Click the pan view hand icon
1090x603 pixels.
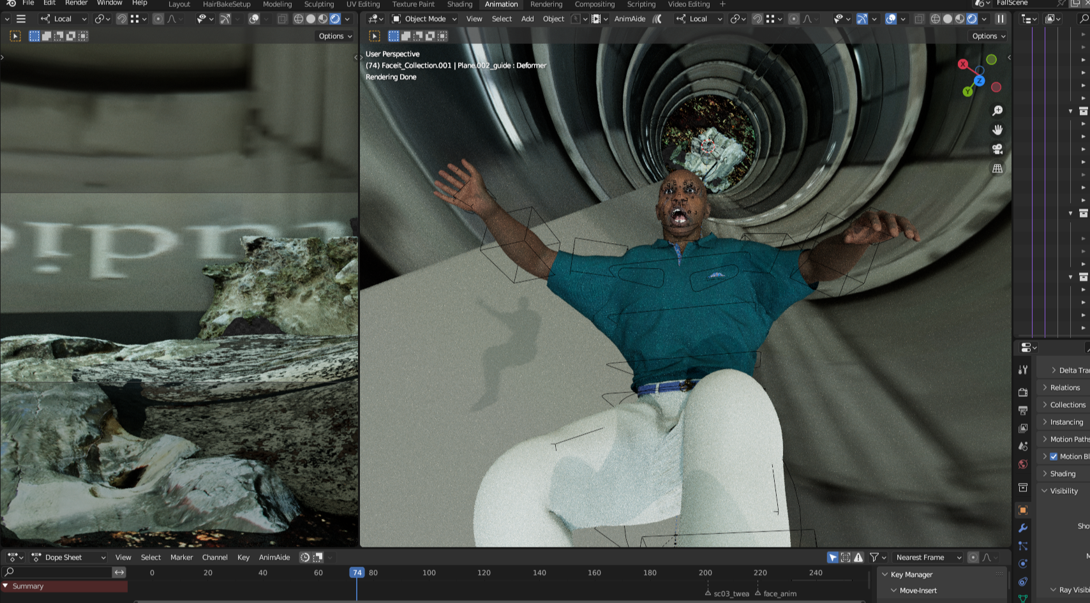point(997,130)
